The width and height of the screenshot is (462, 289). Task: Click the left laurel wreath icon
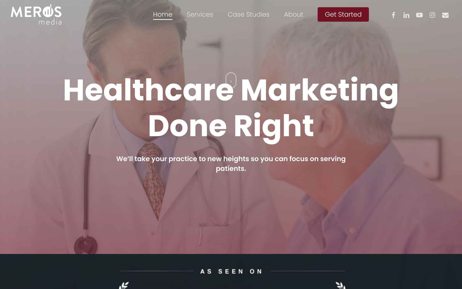(x=124, y=285)
